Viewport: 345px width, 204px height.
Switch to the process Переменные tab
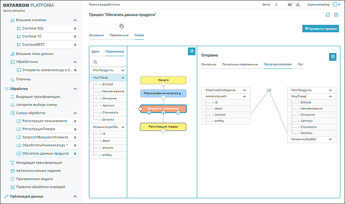[119, 35]
